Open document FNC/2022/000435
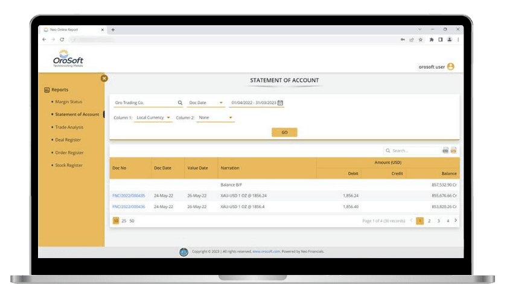The width and height of the screenshot is (507, 284). pos(129,196)
